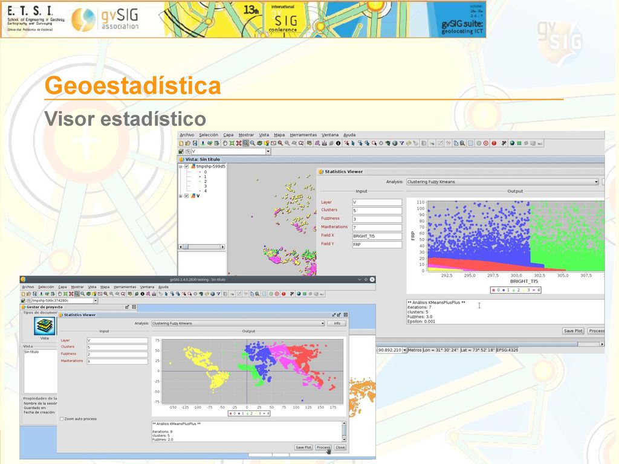Open Ayuda menu in lower gvSIG window
619x464 pixels.
coord(163,287)
